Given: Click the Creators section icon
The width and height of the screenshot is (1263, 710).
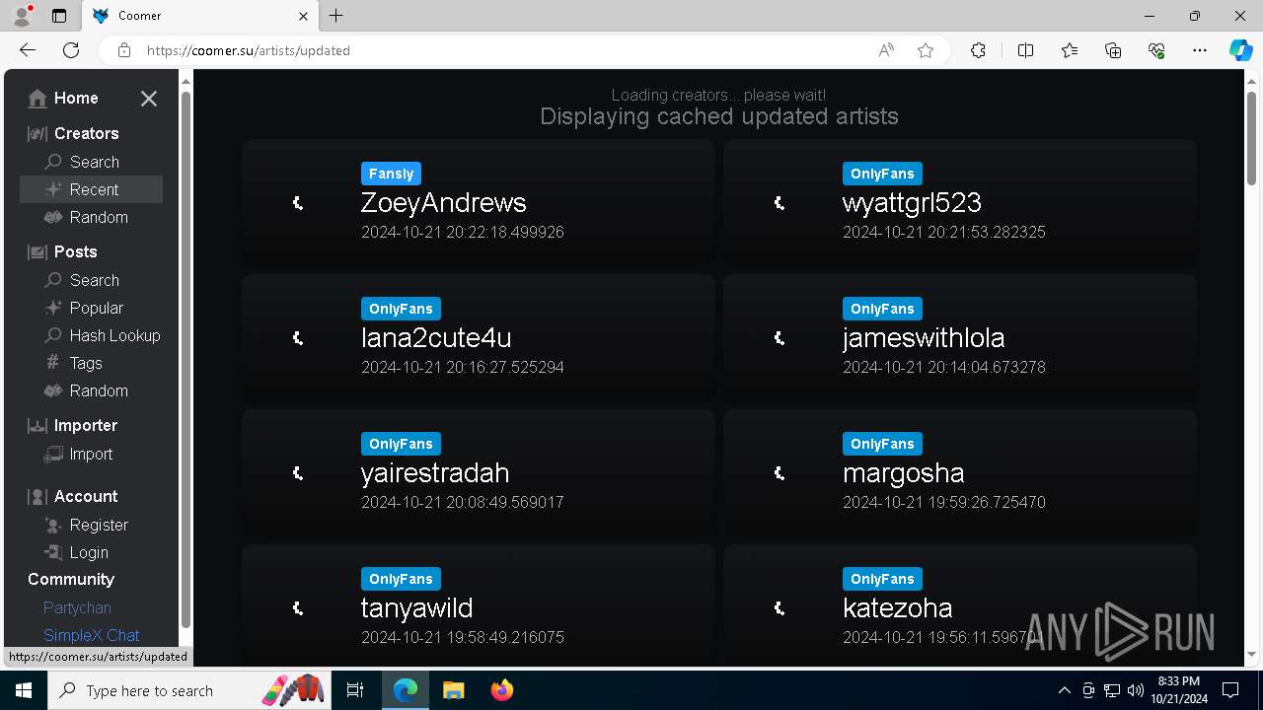Looking at the screenshot, I should [37, 134].
